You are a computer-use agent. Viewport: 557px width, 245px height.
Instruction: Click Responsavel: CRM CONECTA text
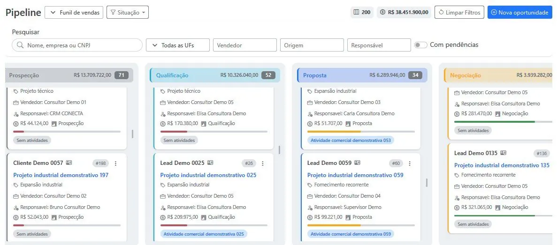click(52, 114)
